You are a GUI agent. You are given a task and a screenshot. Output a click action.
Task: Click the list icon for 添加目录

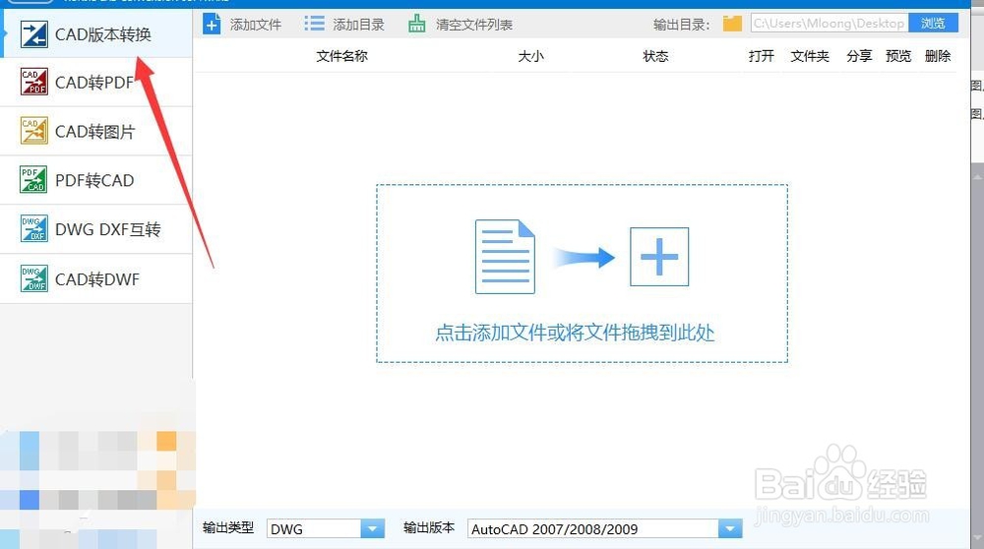(315, 24)
